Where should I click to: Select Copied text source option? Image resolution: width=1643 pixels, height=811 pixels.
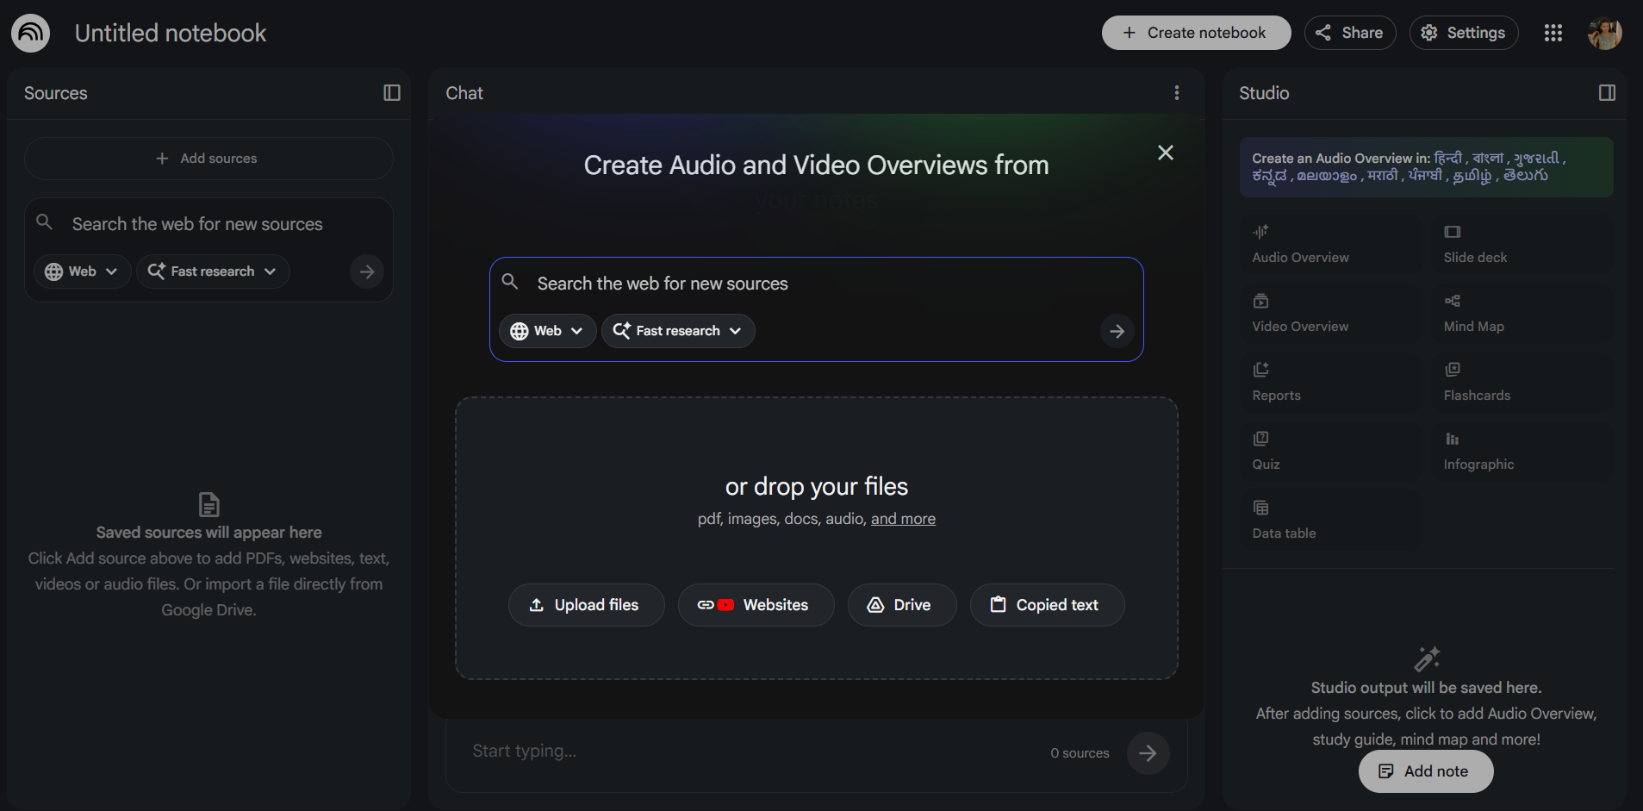click(1047, 605)
